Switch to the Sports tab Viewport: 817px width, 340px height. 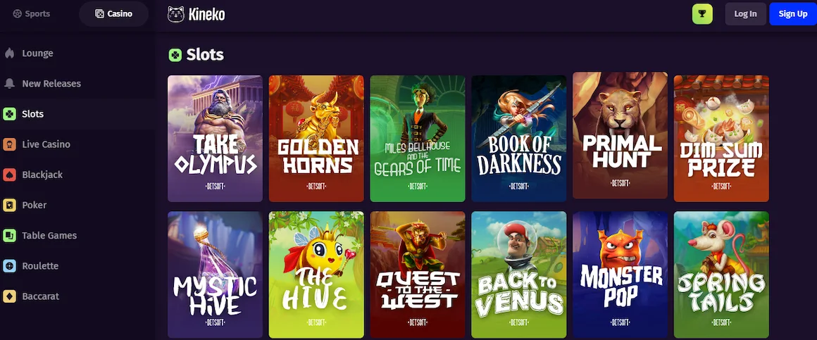click(x=32, y=13)
